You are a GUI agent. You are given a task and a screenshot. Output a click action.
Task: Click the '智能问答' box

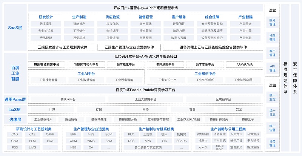coord(179,24)
